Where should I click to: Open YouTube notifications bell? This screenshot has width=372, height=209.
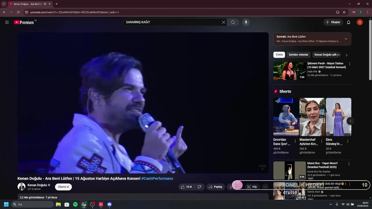[x=348, y=22]
